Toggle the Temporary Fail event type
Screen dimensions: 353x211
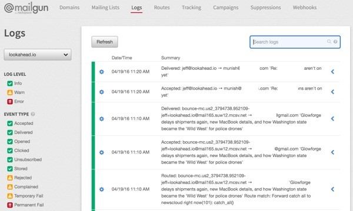tap(10, 196)
